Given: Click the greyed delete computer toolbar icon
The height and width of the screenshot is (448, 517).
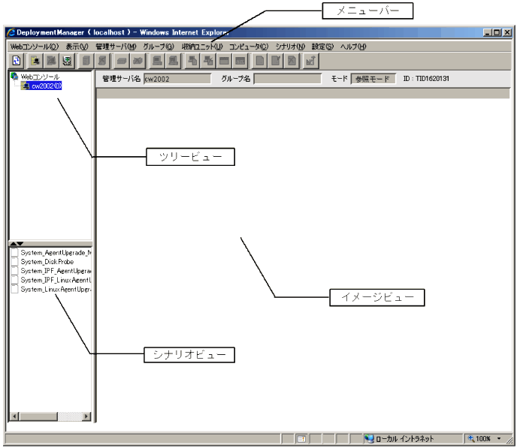Looking at the screenshot, I should (173, 61).
